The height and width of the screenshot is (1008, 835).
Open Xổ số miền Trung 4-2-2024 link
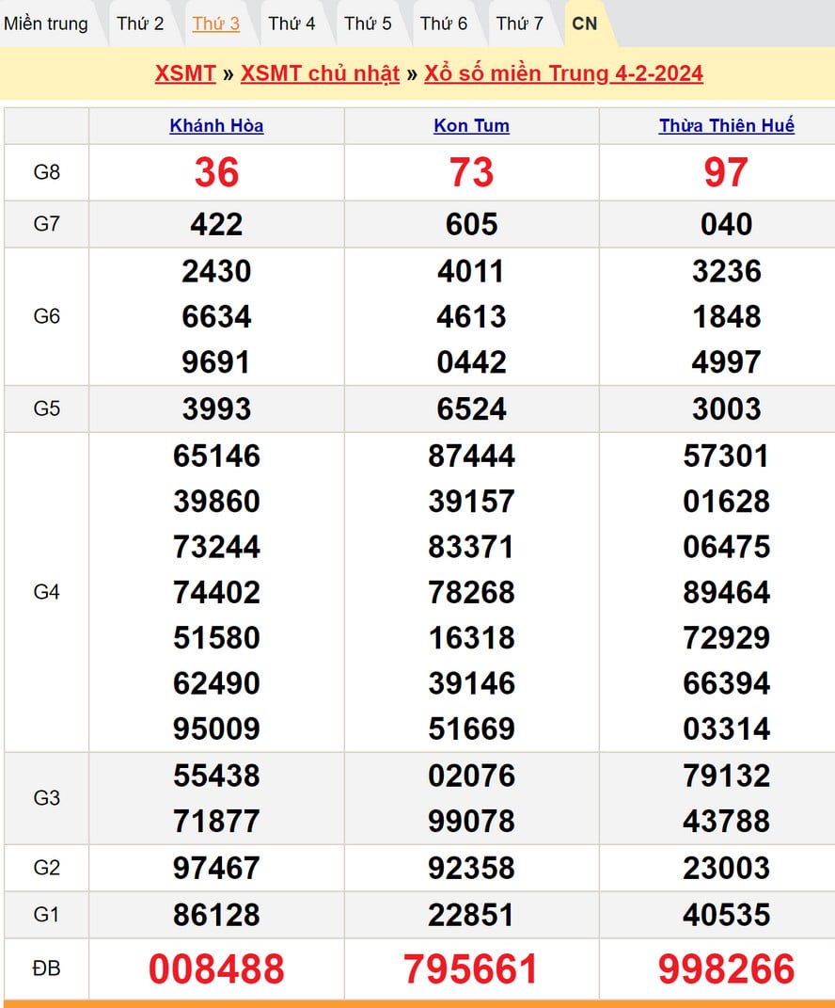[x=563, y=74]
